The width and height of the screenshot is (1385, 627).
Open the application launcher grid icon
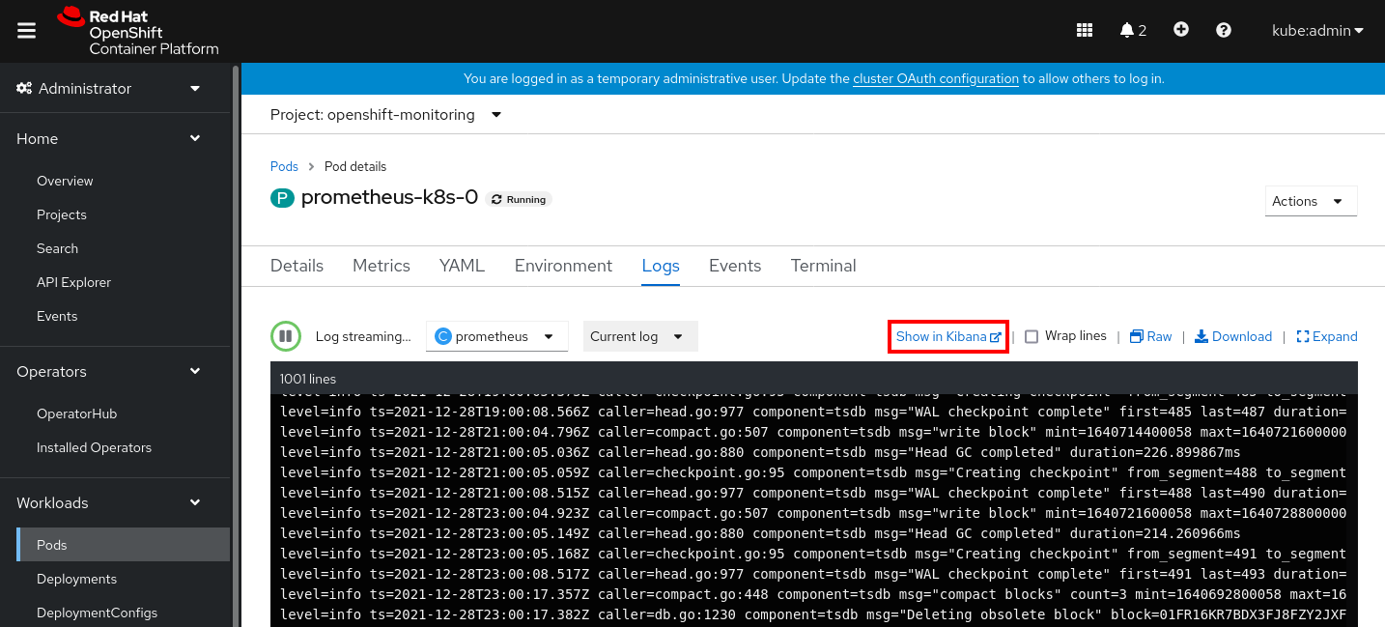tap(1085, 30)
